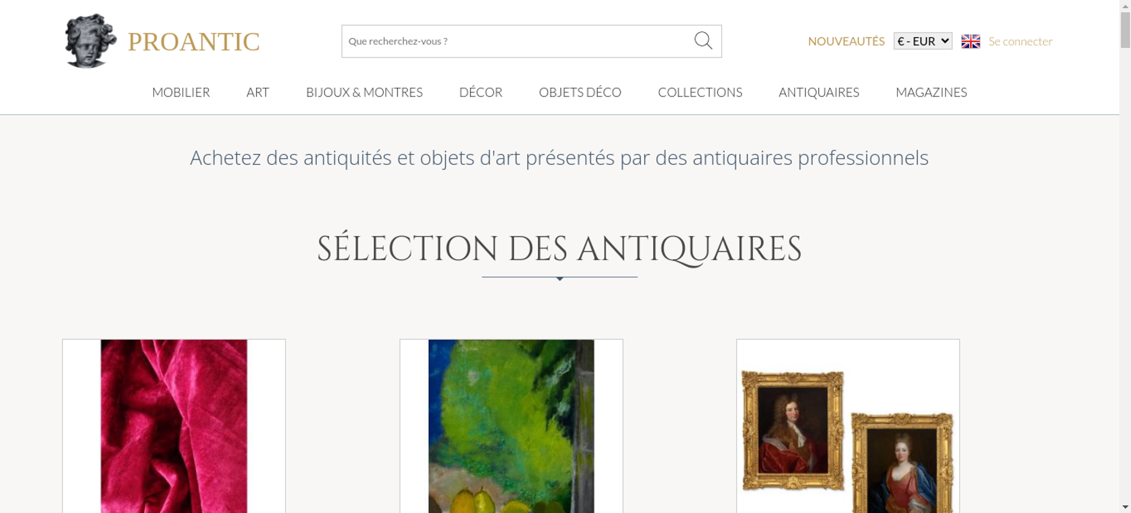Navigate to the ANTIQUAIRES section

pos(819,92)
